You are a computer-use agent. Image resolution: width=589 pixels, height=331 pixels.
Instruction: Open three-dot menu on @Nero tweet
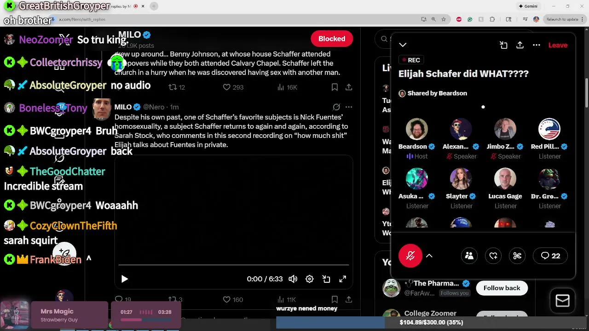click(349, 107)
